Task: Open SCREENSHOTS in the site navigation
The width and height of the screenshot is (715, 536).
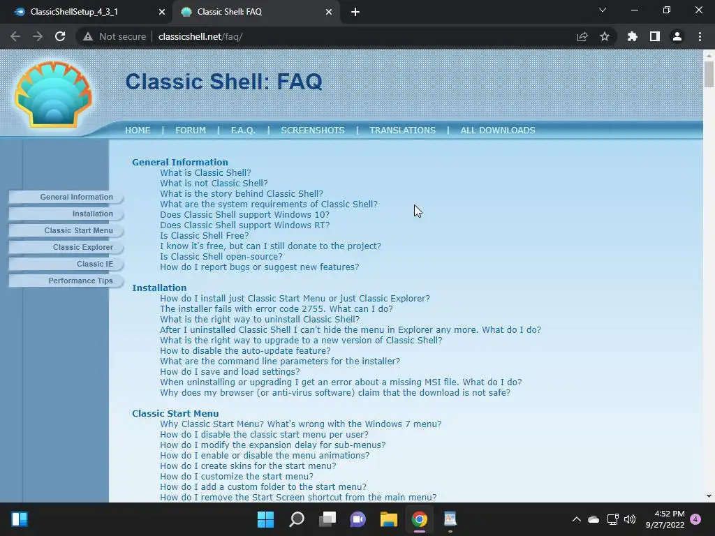Action: [x=313, y=131]
